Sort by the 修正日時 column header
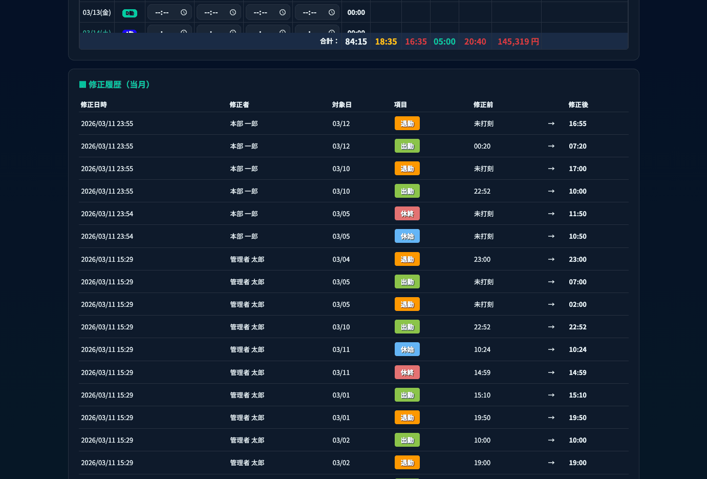 click(94, 105)
